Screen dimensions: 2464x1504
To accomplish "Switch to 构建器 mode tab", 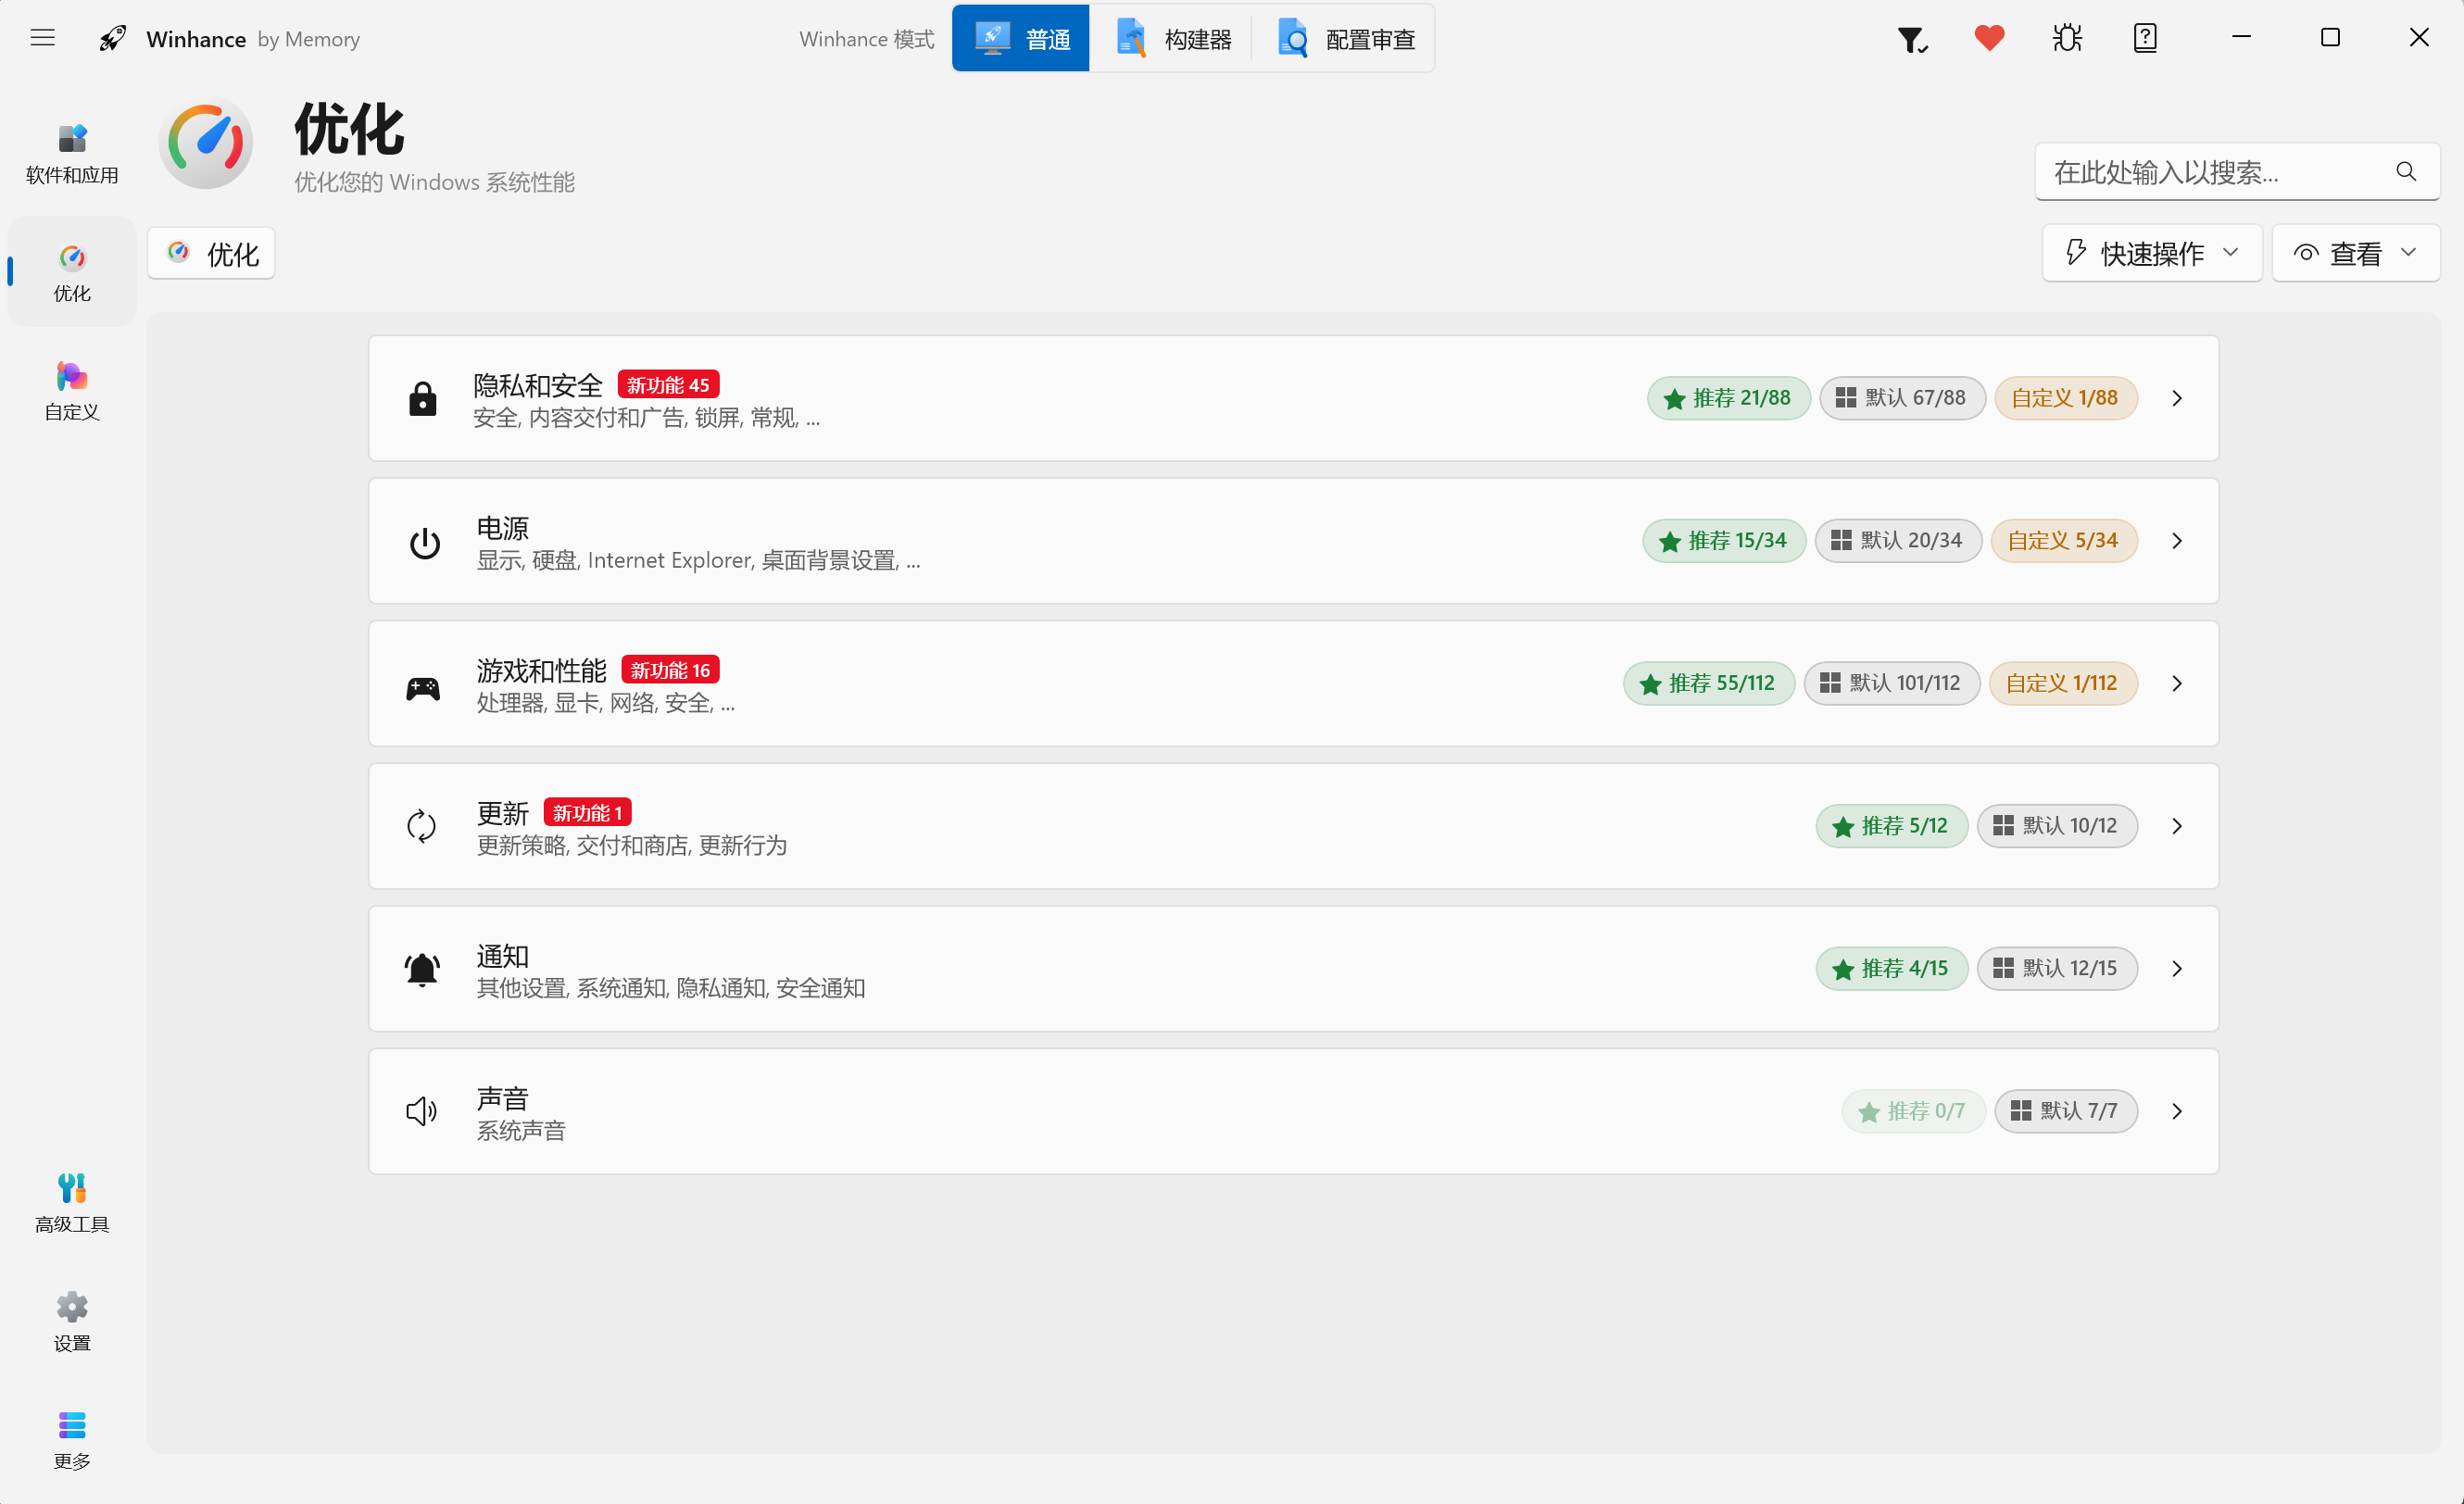I will (1174, 39).
